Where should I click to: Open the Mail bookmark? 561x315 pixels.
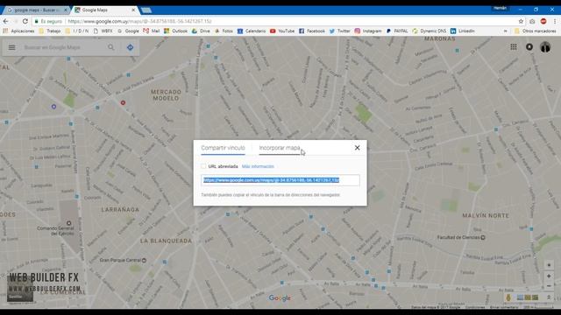click(152, 31)
